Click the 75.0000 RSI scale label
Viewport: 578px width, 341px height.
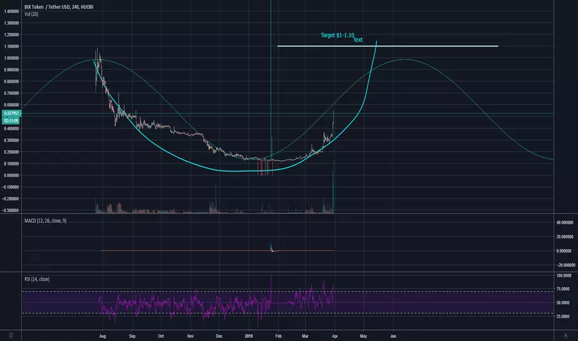point(564,289)
